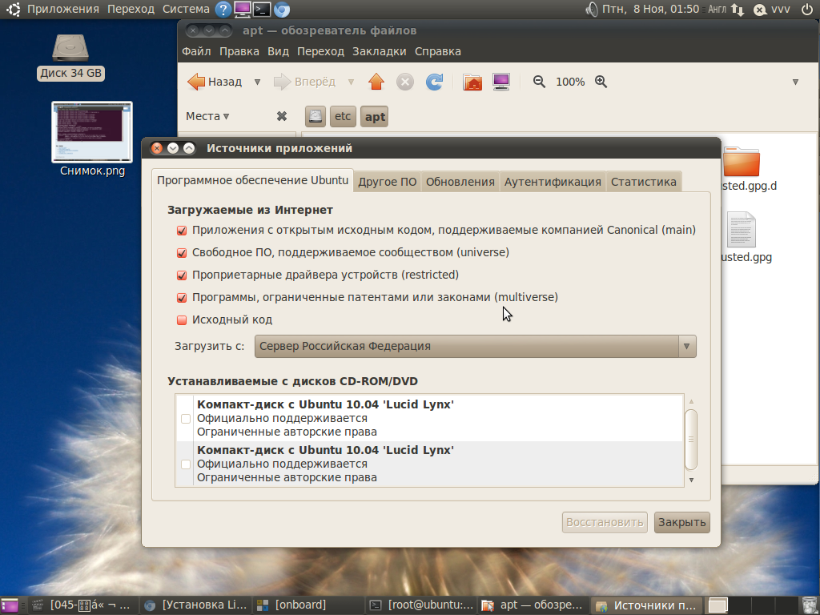Image resolution: width=820 pixels, height=615 pixels.
Task: Open the Disk 34 GB desktop icon
Action: pos(70,57)
